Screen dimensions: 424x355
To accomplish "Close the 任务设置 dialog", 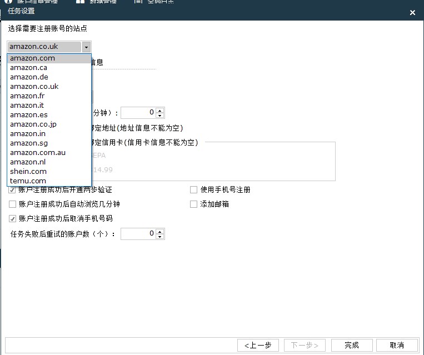I will (x=412, y=12).
